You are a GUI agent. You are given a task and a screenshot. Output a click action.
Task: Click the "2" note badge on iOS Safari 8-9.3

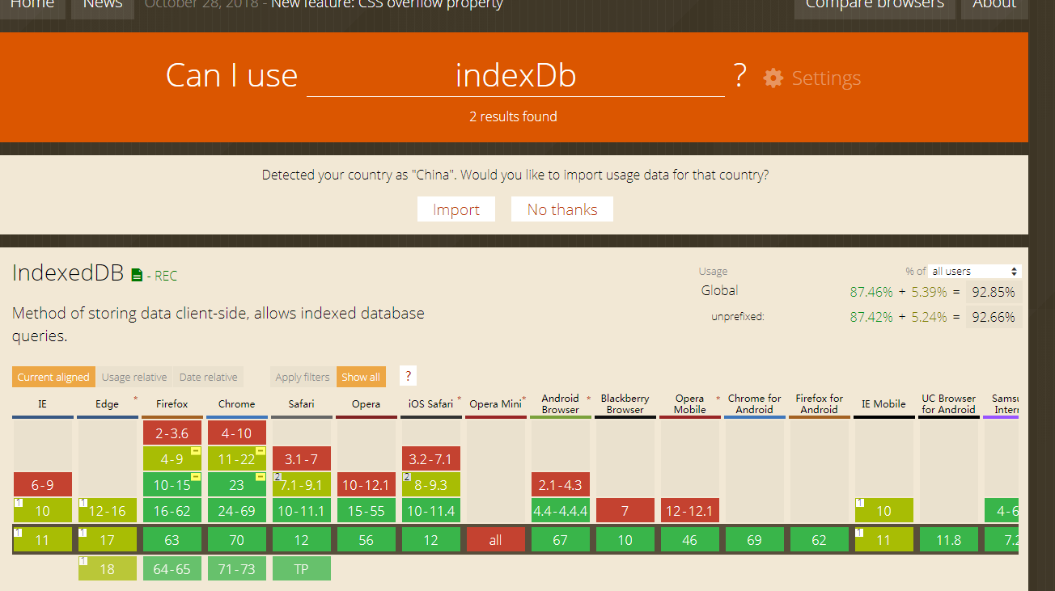pos(406,477)
